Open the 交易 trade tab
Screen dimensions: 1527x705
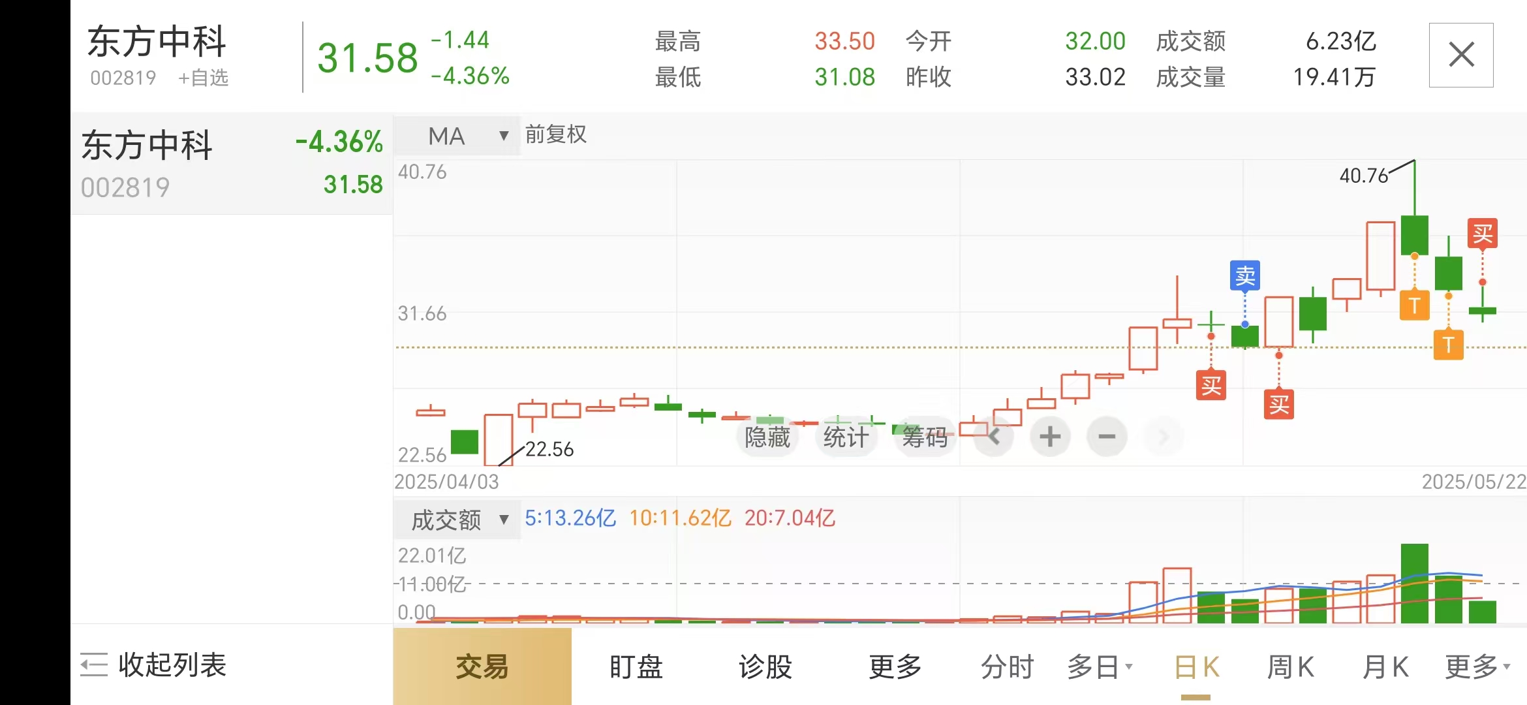click(x=482, y=666)
